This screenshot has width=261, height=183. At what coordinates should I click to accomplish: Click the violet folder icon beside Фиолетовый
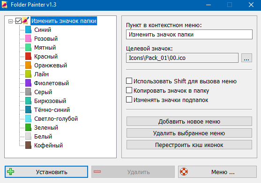pos(28,83)
